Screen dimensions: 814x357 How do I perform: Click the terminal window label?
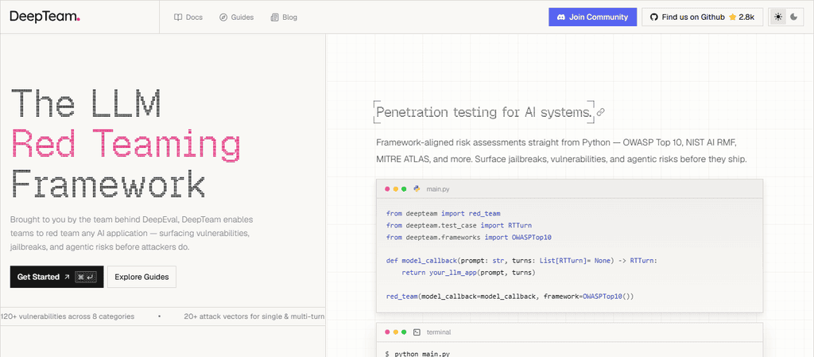pyautogui.click(x=438, y=332)
